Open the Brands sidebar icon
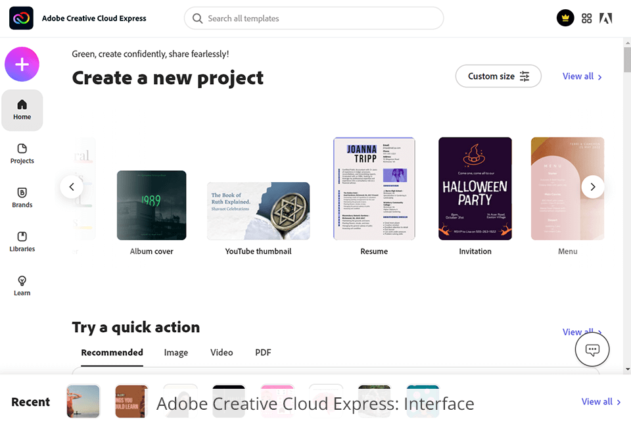 tap(22, 198)
